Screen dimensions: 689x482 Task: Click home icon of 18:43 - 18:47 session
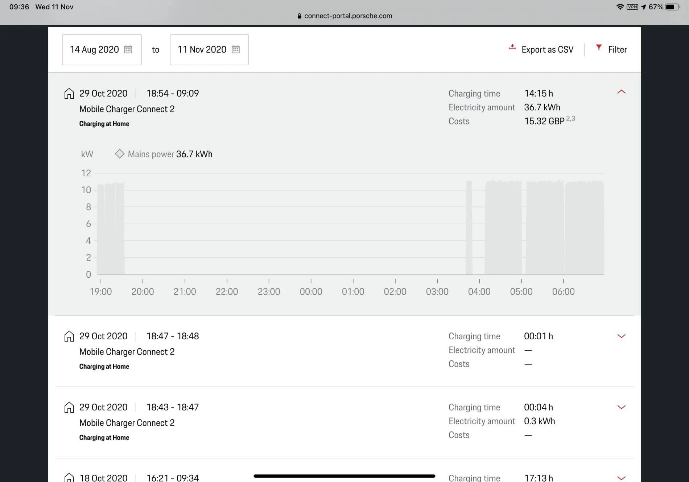(69, 408)
